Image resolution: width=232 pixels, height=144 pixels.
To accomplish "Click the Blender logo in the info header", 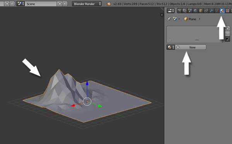I will pos(109,4).
